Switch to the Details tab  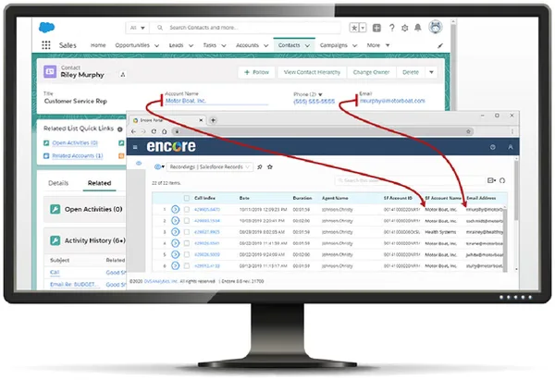tap(58, 183)
